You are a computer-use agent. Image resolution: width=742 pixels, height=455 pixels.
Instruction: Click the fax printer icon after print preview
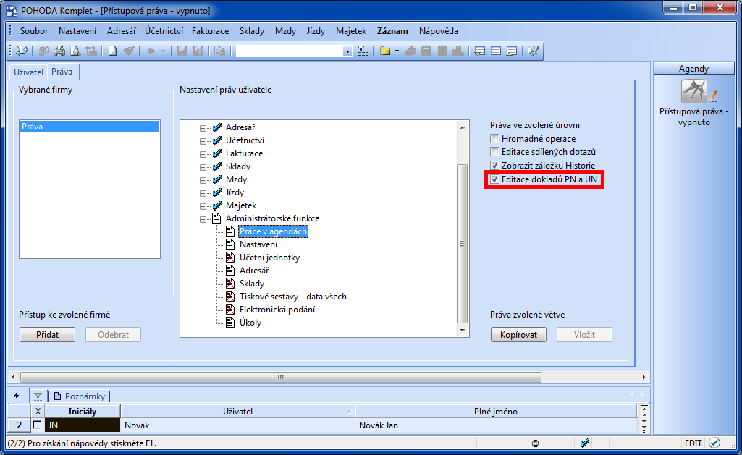pos(91,51)
